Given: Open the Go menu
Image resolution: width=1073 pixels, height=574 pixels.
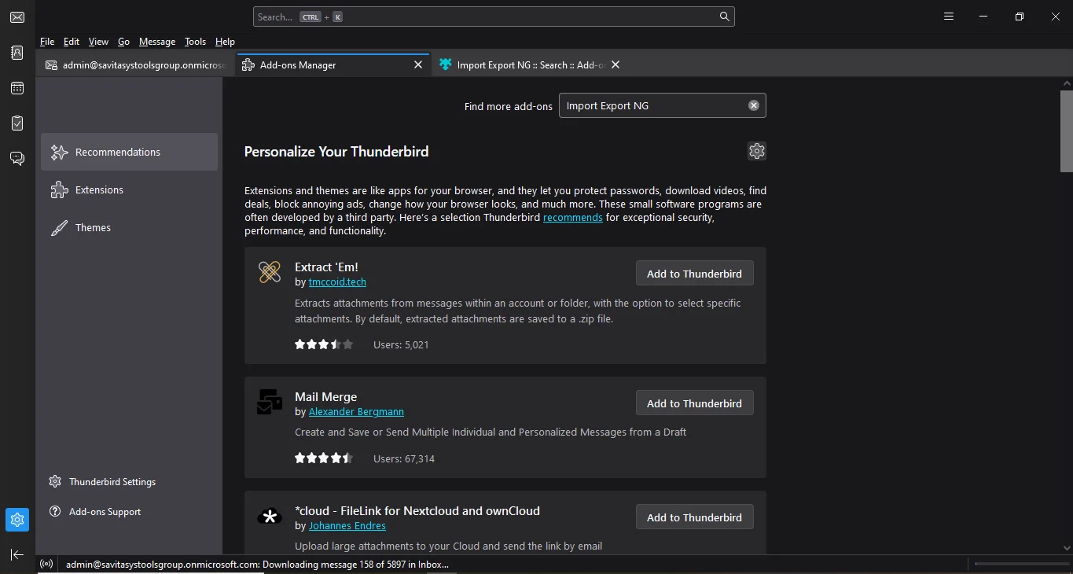Looking at the screenshot, I should tap(123, 42).
